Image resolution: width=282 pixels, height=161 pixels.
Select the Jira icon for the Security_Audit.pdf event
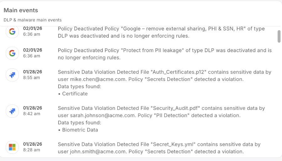(x=12, y=111)
